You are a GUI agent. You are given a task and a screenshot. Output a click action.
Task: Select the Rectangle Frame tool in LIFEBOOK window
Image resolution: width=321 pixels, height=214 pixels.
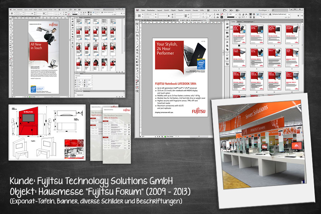tap(137, 50)
